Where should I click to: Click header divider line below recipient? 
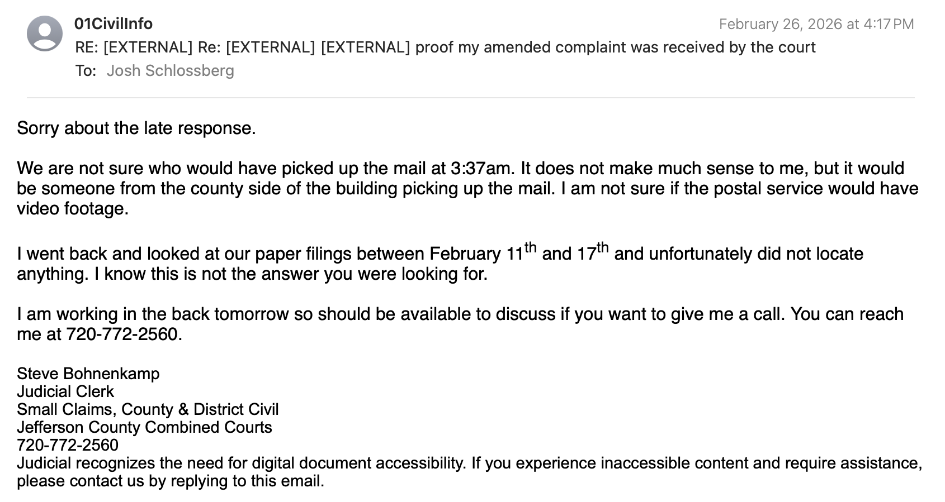(x=471, y=98)
